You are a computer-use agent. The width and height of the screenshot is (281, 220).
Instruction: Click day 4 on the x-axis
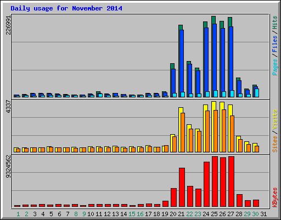click(x=43, y=214)
